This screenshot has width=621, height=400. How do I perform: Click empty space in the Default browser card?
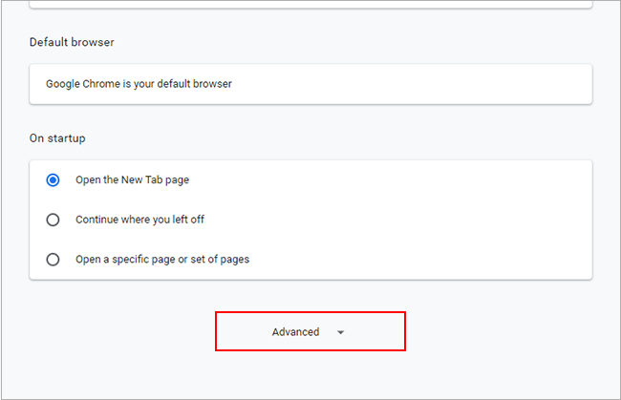point(430,84)
